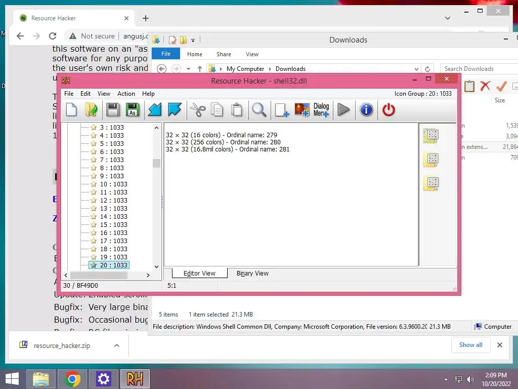Open a file with the folder toolbar icon
518x389 pixels.
point(91,110)
